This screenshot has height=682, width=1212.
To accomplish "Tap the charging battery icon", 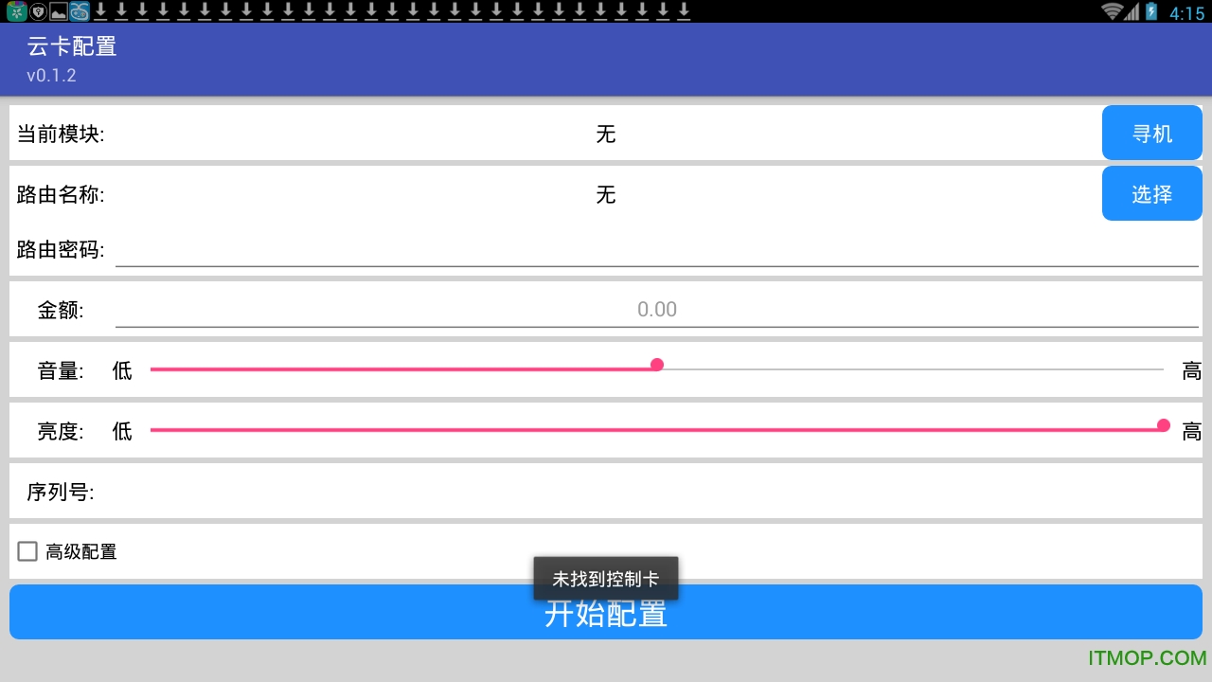I will [x=1151, y=10].
